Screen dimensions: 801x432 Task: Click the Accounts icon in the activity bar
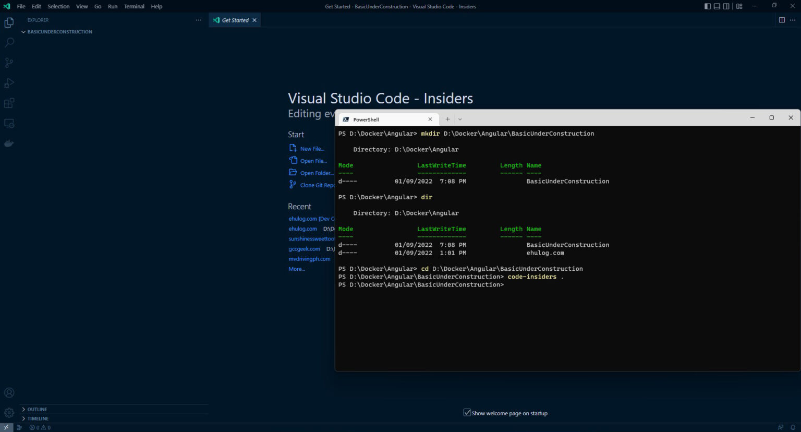tap(8, 392)
